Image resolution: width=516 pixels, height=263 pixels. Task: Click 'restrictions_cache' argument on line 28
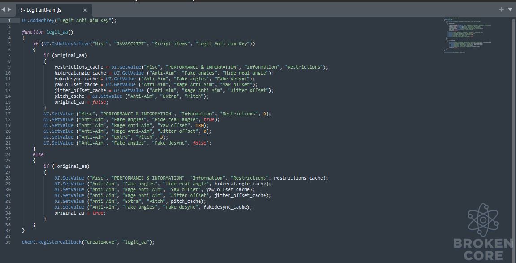pyautogui.click(x=298, y=178)
